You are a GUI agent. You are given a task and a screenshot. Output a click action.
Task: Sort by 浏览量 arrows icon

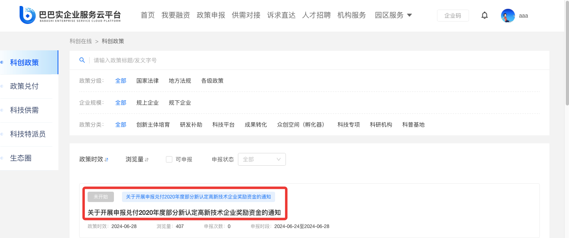click(x=147, y=160)
